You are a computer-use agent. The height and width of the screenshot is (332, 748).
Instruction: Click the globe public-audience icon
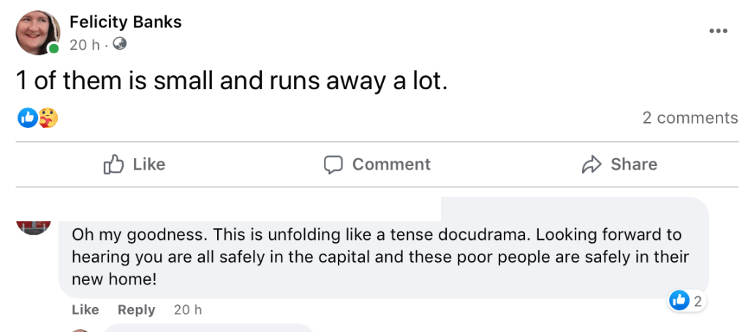(120, 44)
